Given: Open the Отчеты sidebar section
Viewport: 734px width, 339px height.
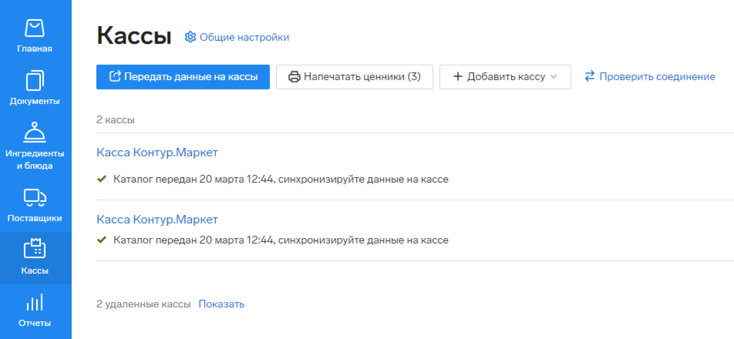Looking at the screenshot, I should pos(35,311).
